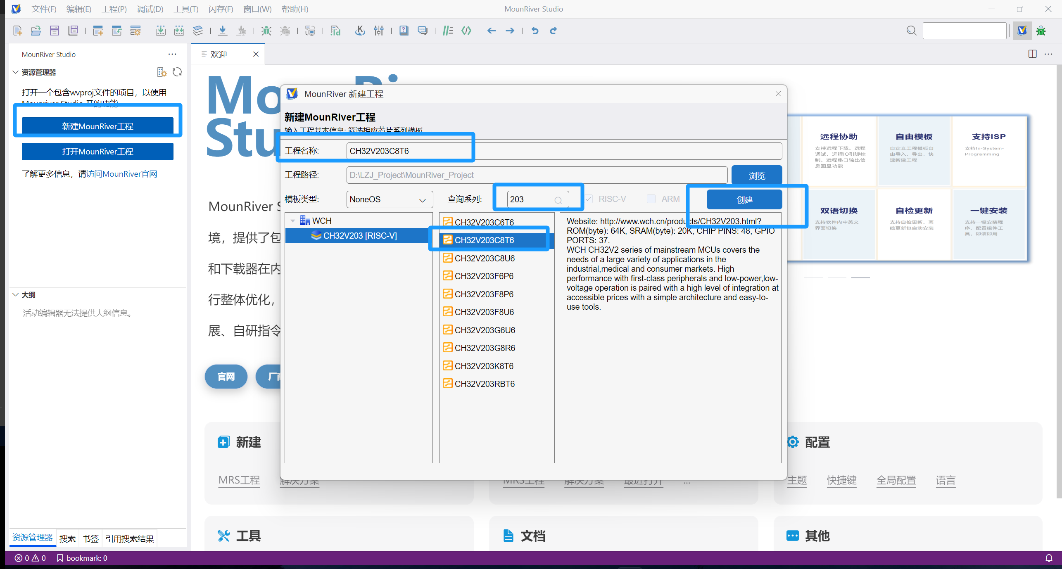Image resolution: width=1062 pixels, height=569 pixels.
Task: Click the 查询系列 search field
Action: (538, 199)
